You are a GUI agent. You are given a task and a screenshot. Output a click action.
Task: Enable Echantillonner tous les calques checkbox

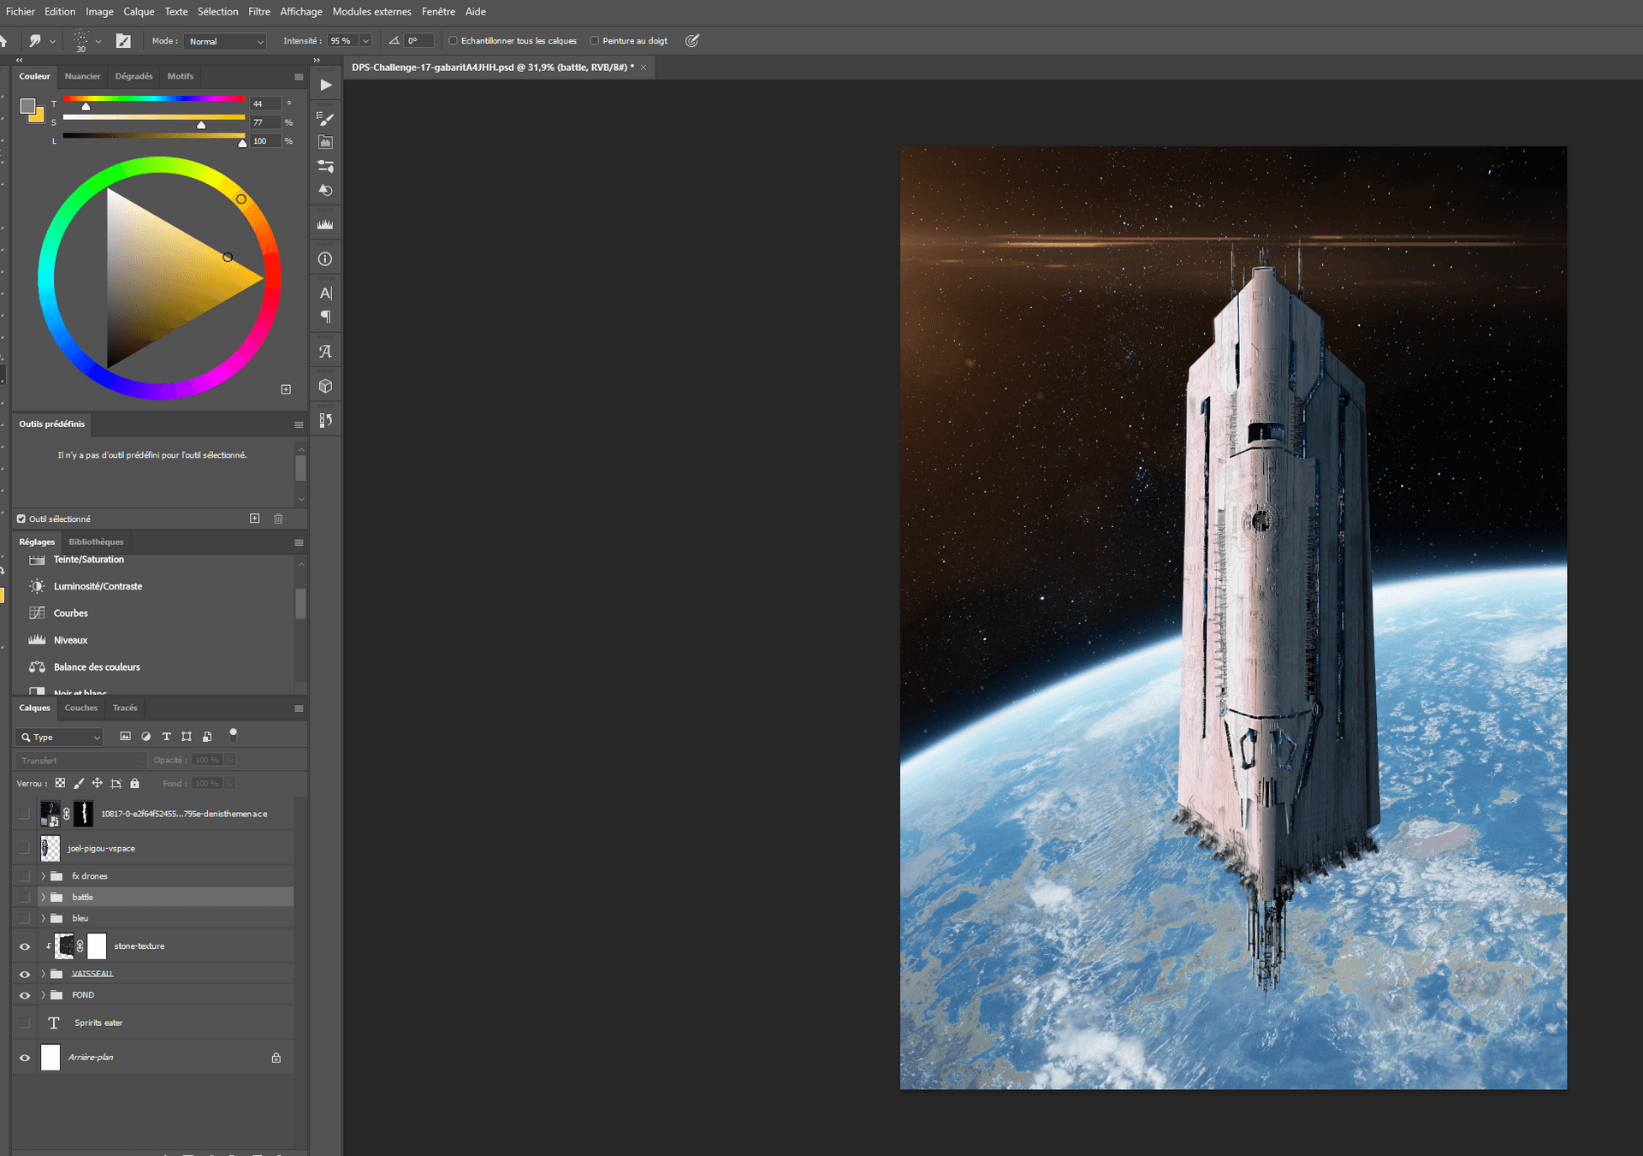pyautogui.click(x=454, y=40)
